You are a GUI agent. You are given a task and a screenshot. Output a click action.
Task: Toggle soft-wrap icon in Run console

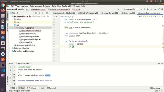(x=14, y=74)
